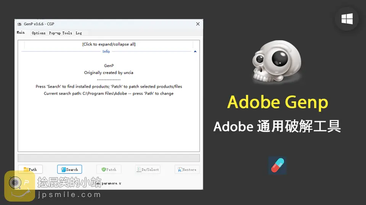Click the 'GenP v3.6.6 - CGP' title text

(39, 24)
